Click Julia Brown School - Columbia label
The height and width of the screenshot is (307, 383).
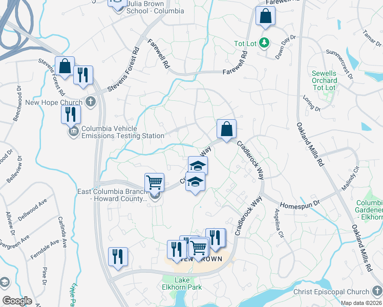click(155, 7)
